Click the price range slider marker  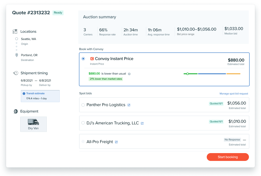click(188, 74)
